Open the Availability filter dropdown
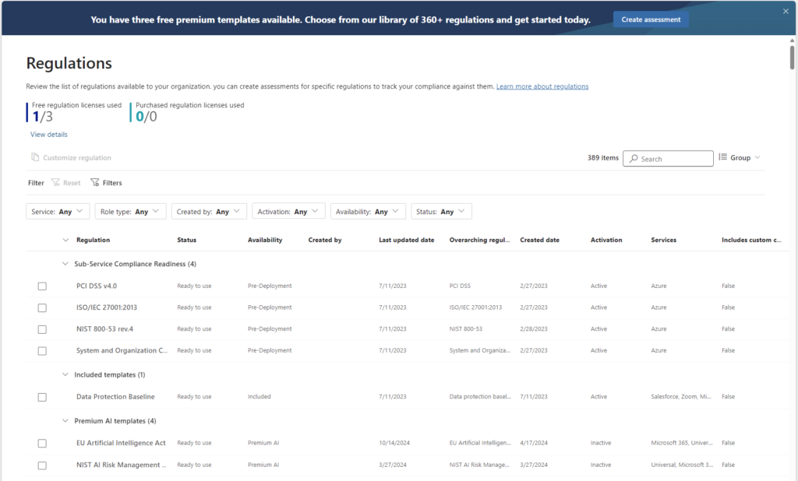798x481 pixels. (368, 212)
